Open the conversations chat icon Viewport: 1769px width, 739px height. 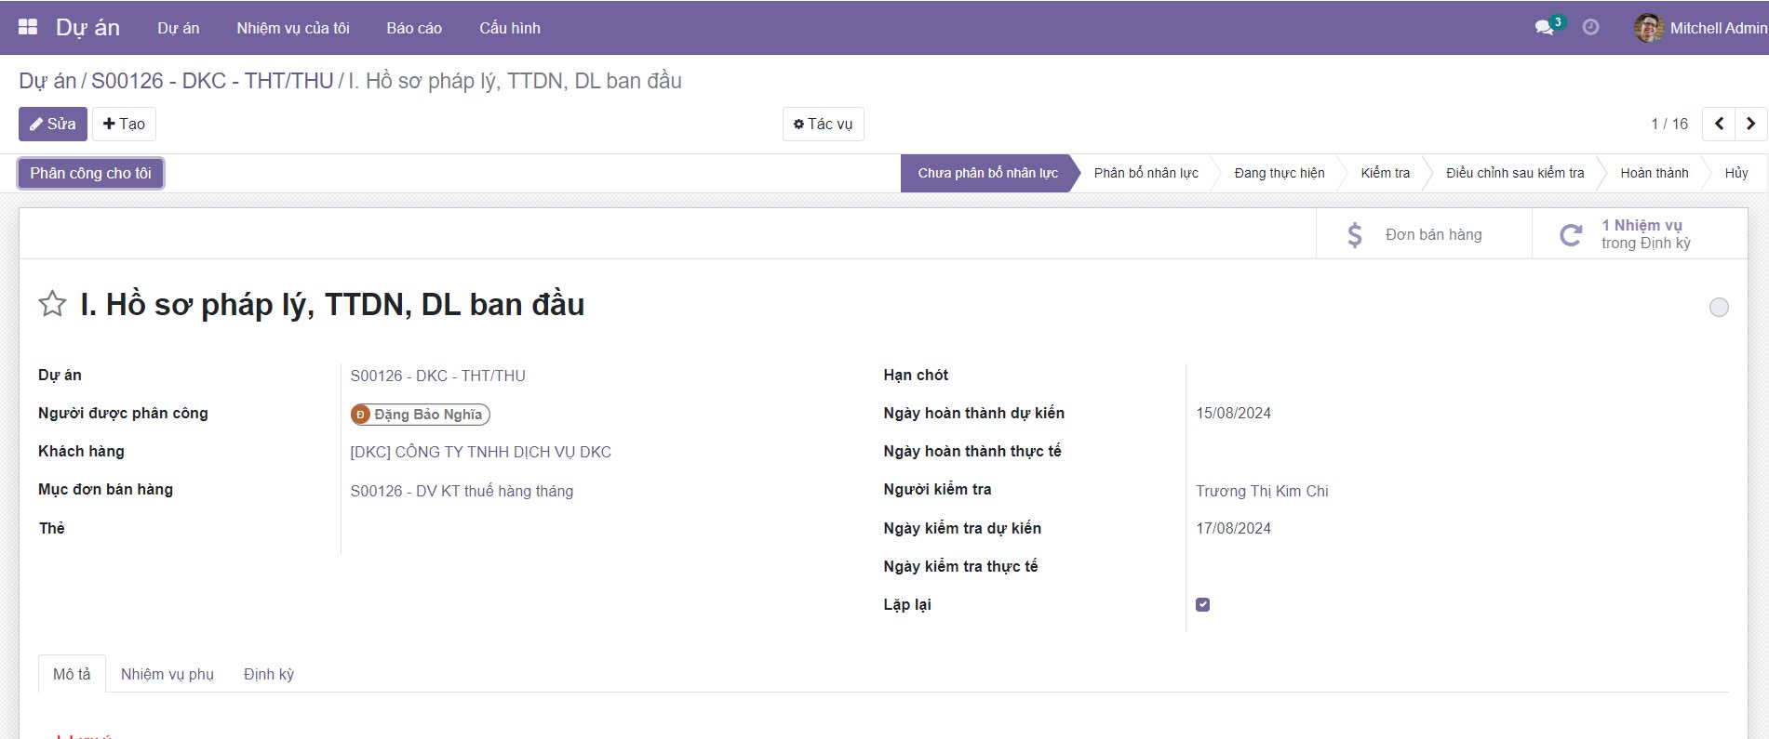[1545, 27]
